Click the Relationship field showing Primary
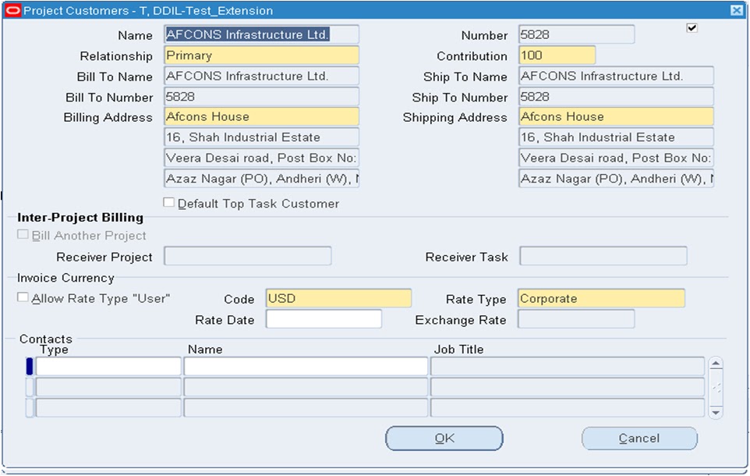This screenshot has height=476, width=750. point(260,55)
